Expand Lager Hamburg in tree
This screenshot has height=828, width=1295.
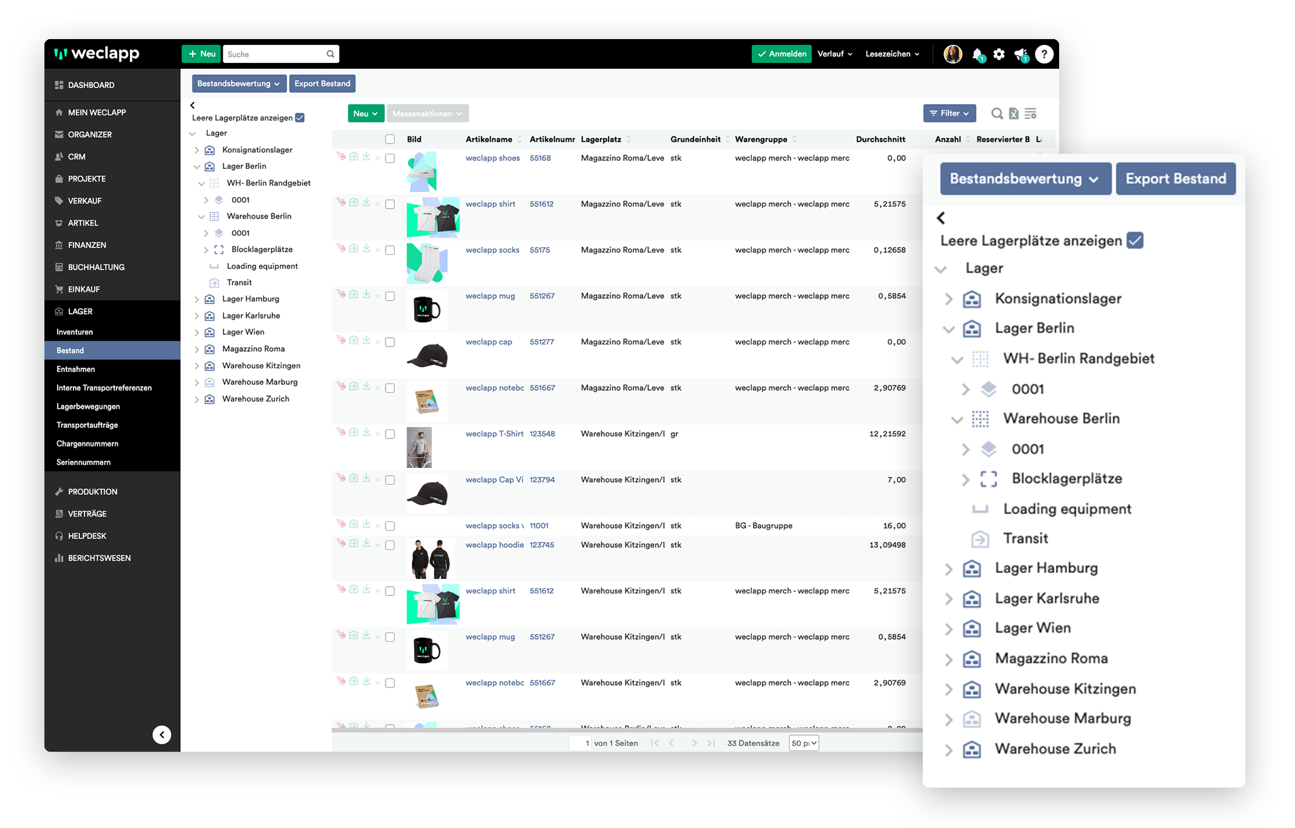coord(197,299)
